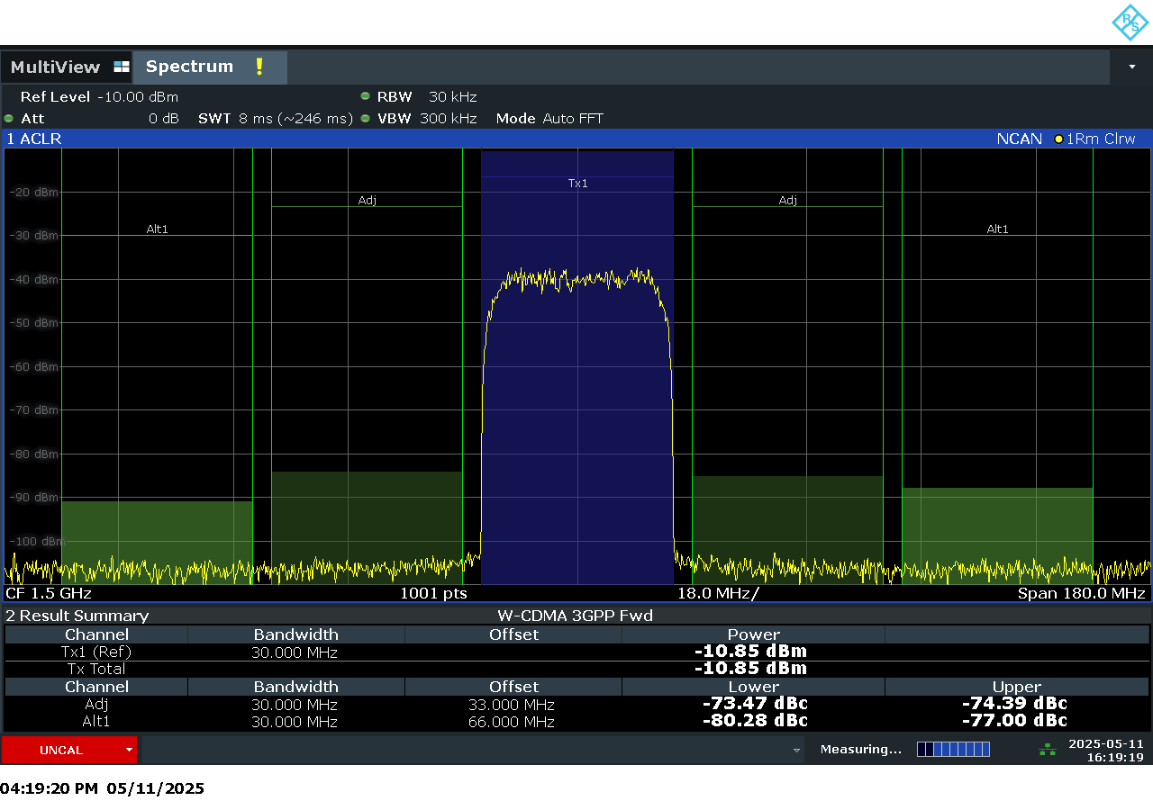Click the Adj row label in results

[96, 704]
